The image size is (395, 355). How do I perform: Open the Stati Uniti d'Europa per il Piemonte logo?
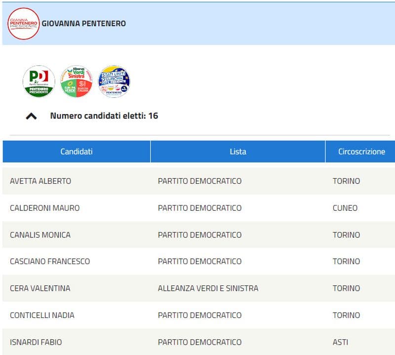pos(113,80)
